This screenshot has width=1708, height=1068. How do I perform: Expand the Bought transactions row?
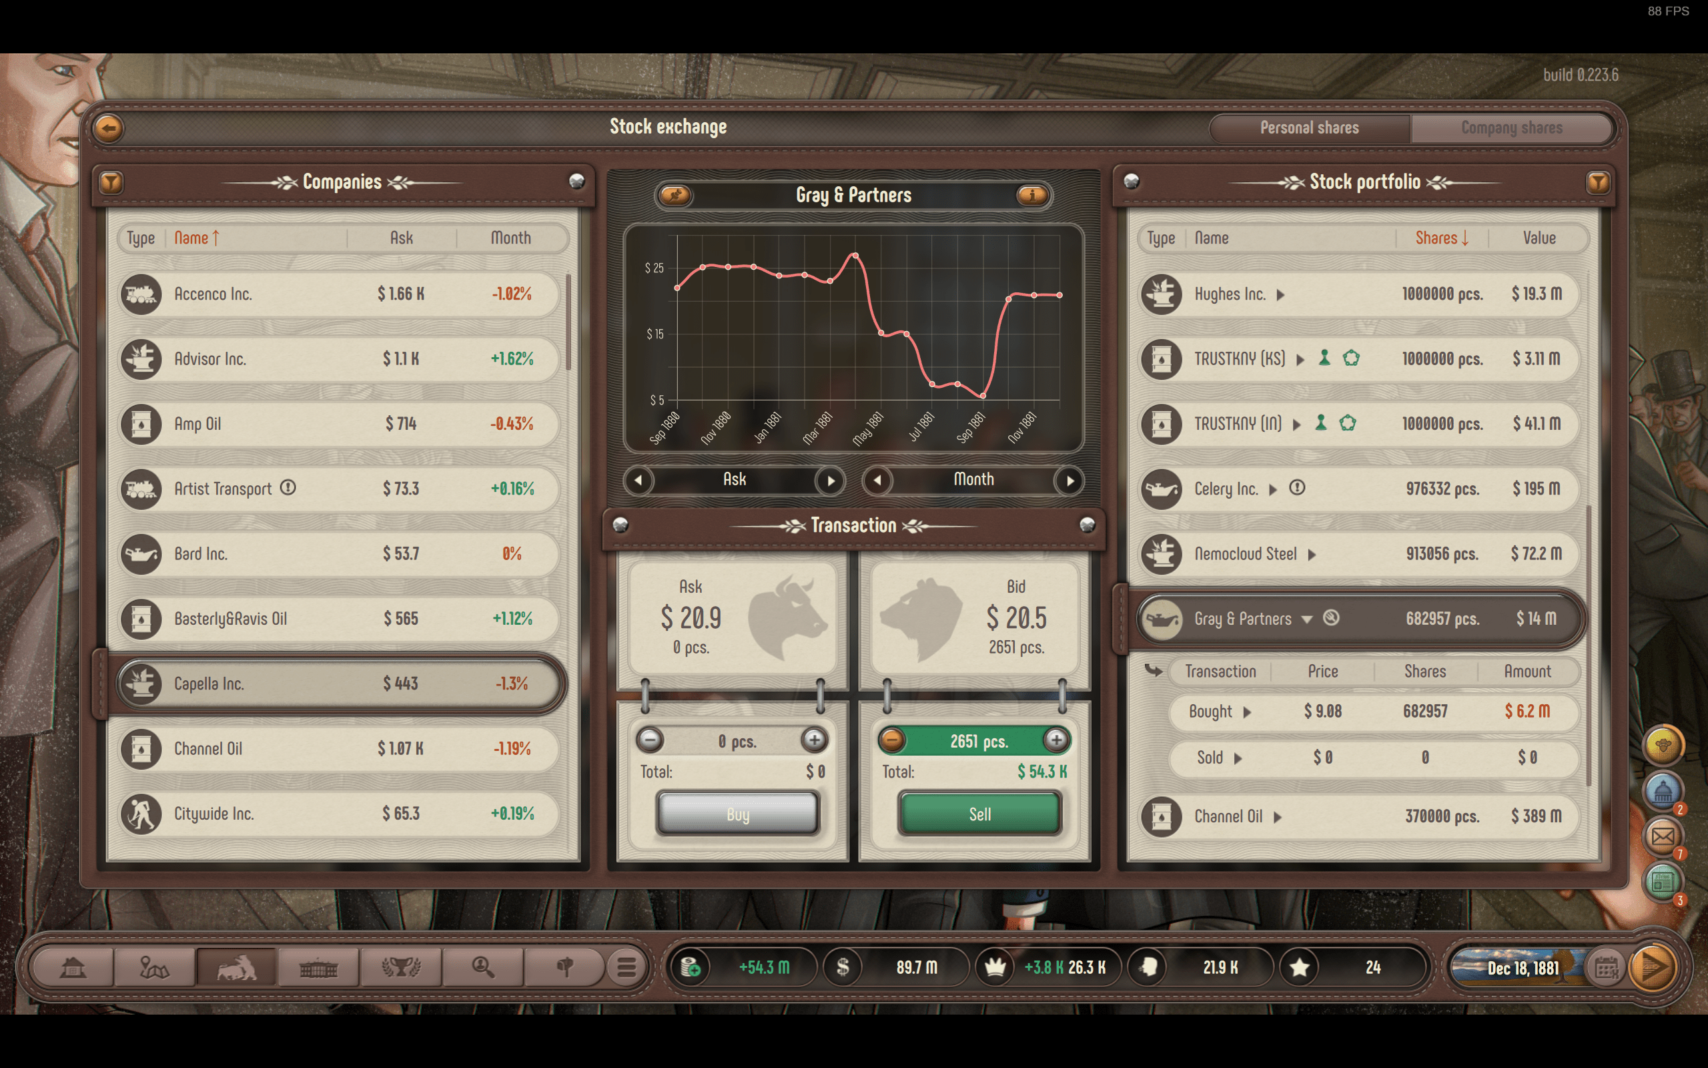1247,712
